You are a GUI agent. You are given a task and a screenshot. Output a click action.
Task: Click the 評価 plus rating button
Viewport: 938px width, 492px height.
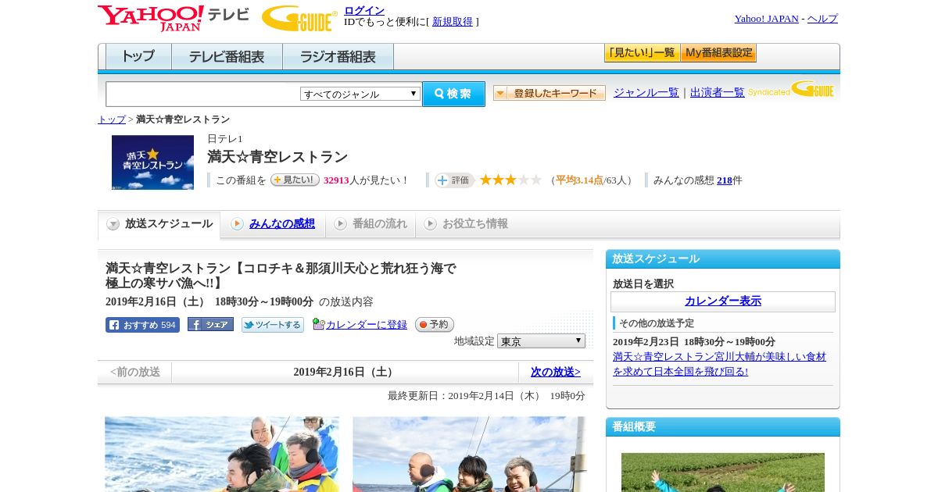coord(455,180)
